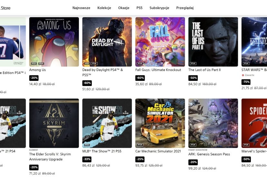Go to the Okazje deals page

point(124,8)
